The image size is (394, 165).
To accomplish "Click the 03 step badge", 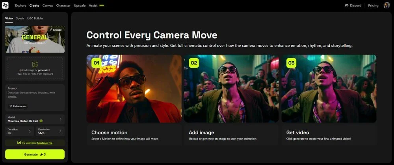I will click(291, 63).
